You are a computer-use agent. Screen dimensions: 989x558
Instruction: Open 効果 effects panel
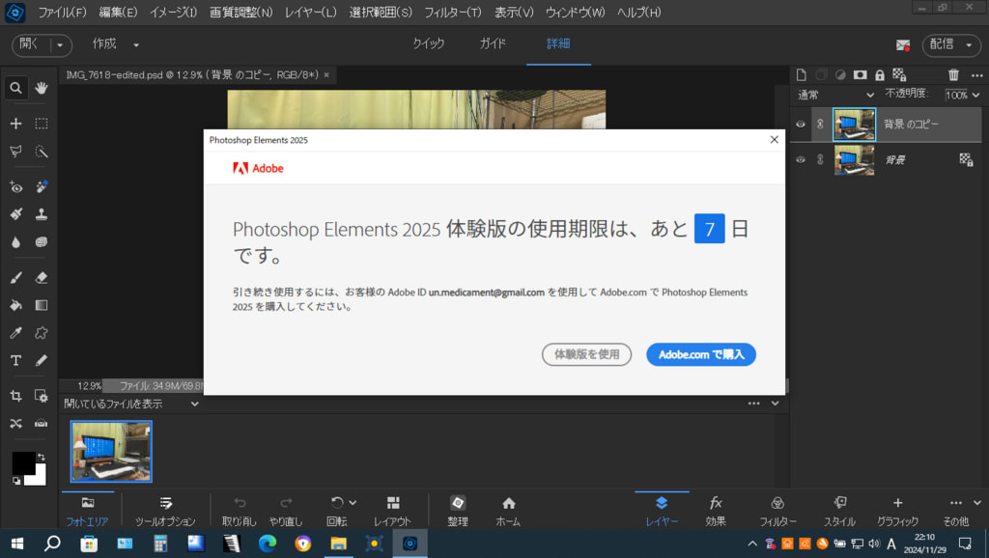716,512
